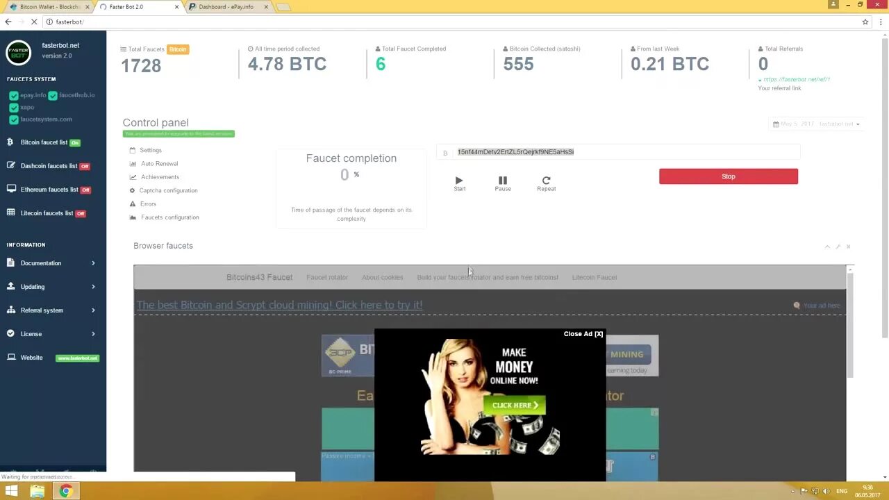Open the Chrome menu with the three dots
This screenshot has height=500, width=889.
pyautogui.click(x=880, y=22)
